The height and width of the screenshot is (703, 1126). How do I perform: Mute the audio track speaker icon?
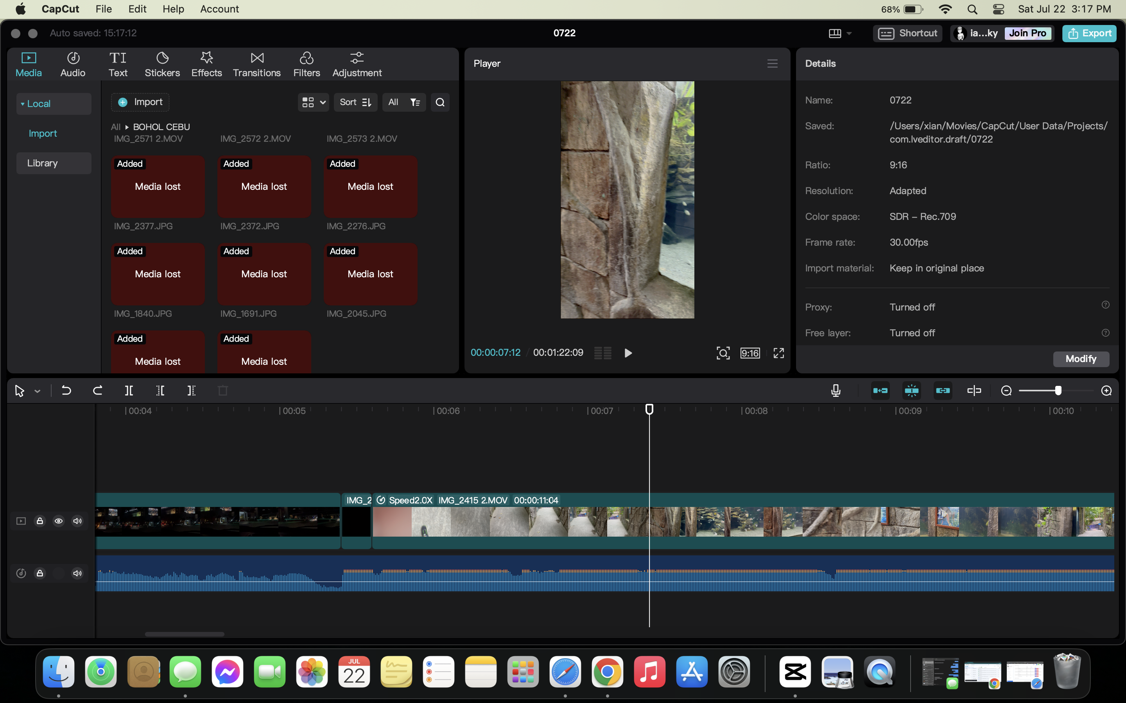tap(77, 573)
